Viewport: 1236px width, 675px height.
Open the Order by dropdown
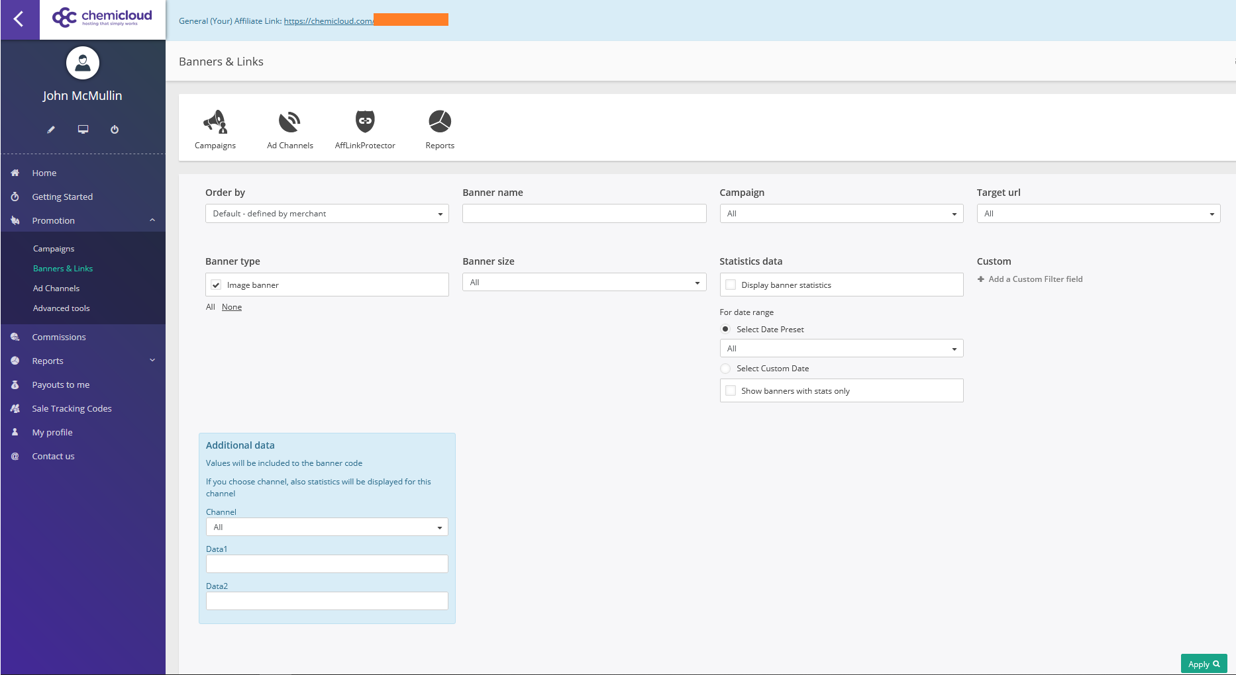327,214
